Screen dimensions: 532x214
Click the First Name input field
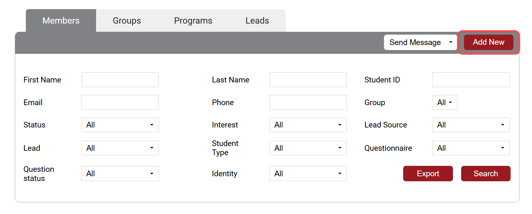(120, 80)
